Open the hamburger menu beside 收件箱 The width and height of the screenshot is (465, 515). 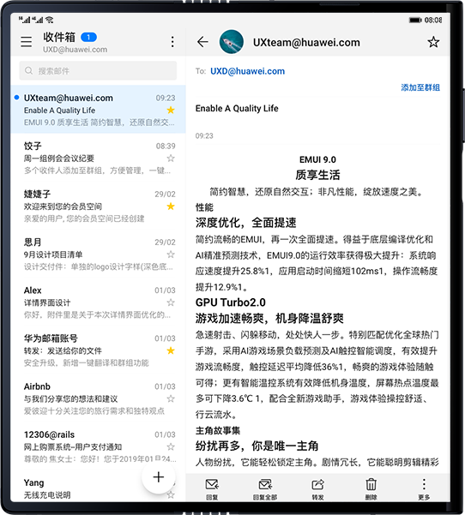click(x=27, y=42)
